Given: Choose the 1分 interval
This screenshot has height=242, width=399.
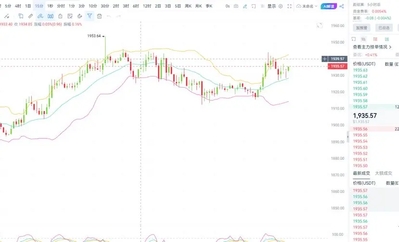Looking at the screenshot, I should [72, 6].
